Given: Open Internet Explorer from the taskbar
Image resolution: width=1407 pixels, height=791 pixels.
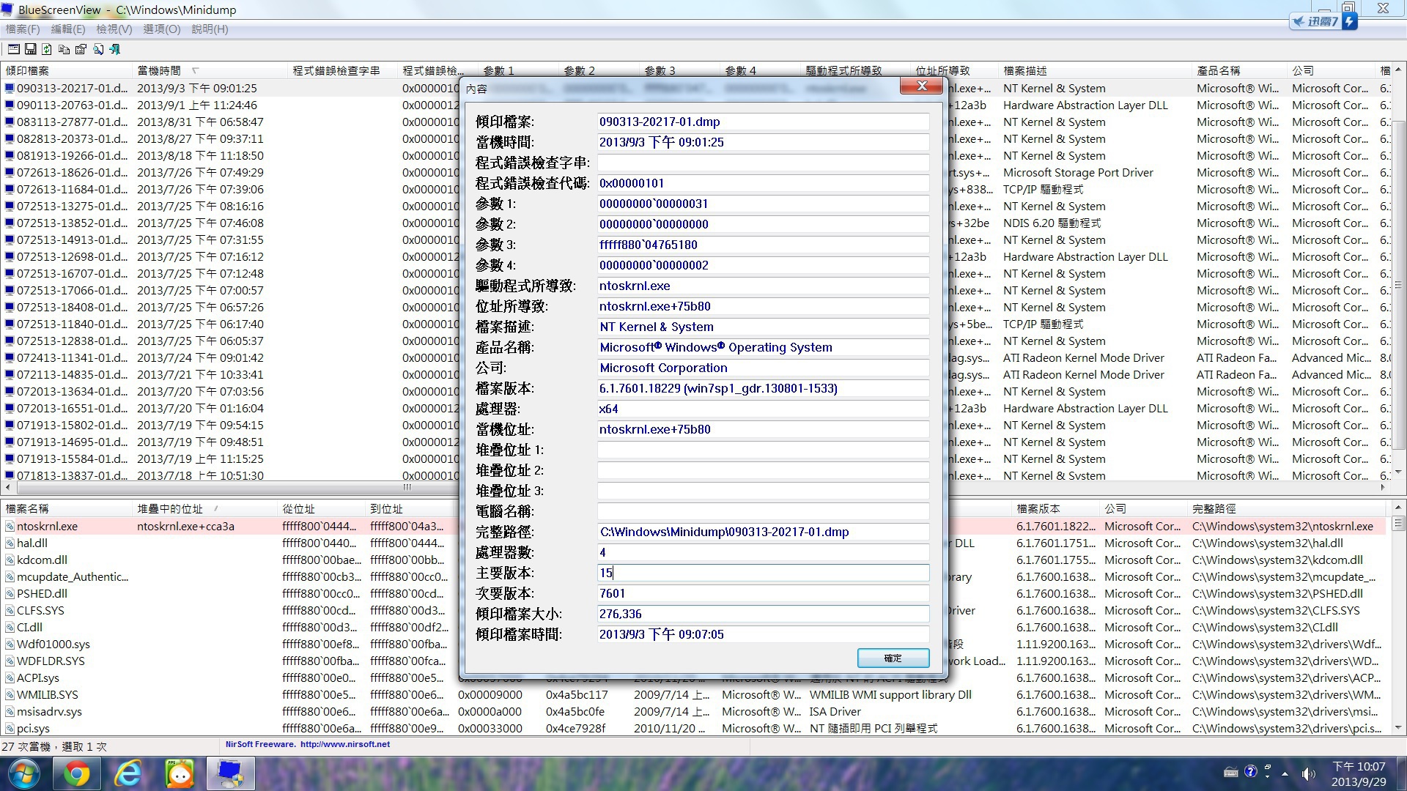Looking at the screenshot, I should [x=128, y=773].
